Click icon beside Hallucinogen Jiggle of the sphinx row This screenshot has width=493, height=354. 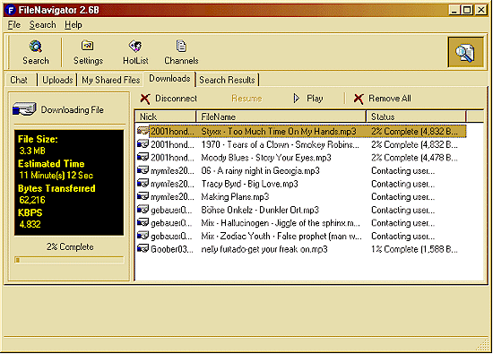(143, 222)
